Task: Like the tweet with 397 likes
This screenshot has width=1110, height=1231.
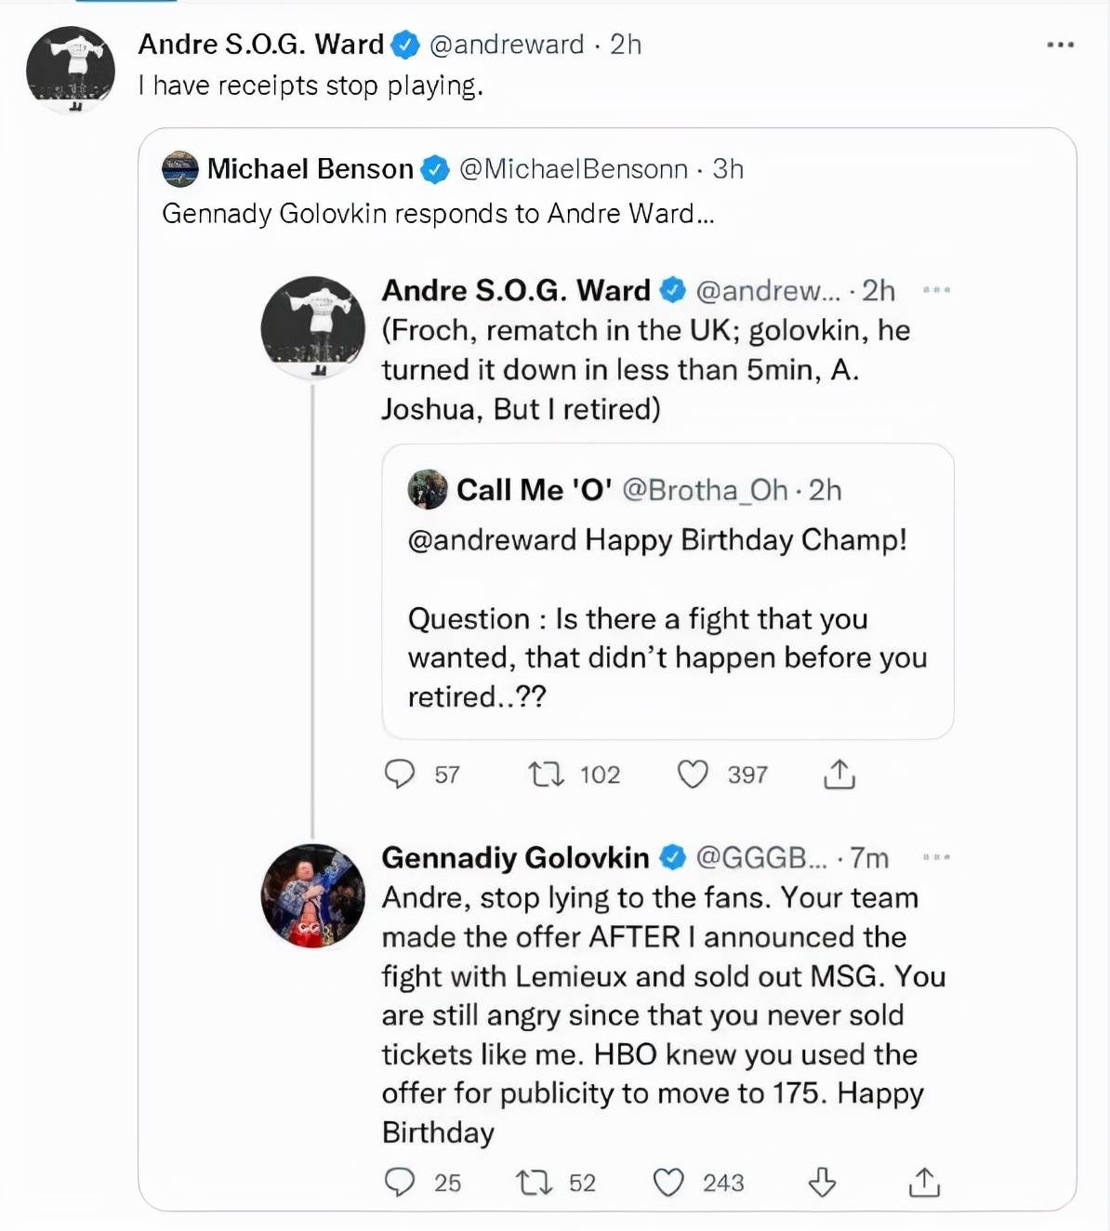Action: tap(693, 774)
